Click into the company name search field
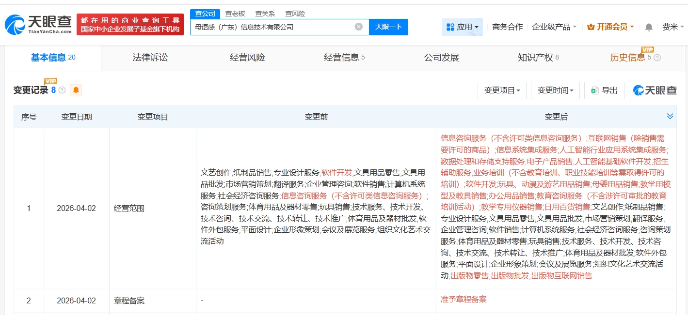 tap(272, 27)
